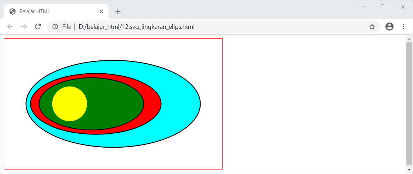Viewport: 413px width, 174px height.
Task: Maximize the Chrome window
Action: click(x=383, y=7)
